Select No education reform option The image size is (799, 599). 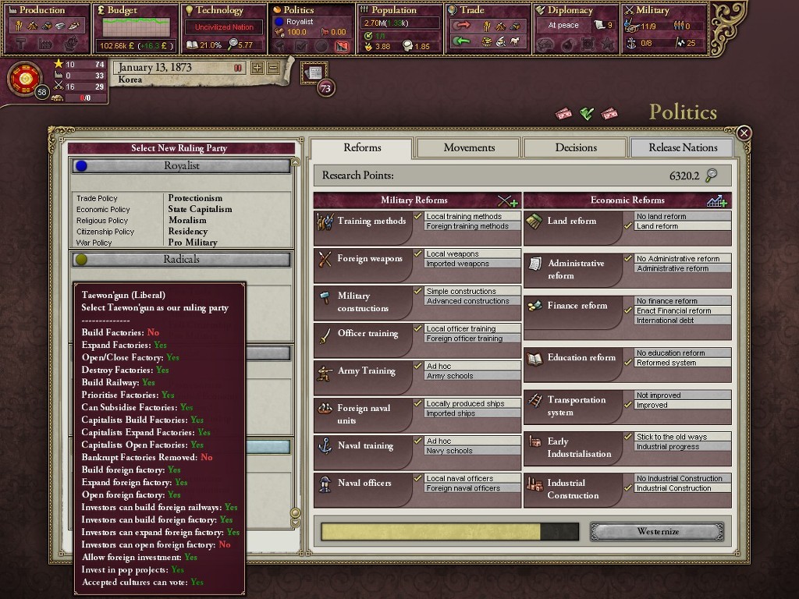point(682,353)
